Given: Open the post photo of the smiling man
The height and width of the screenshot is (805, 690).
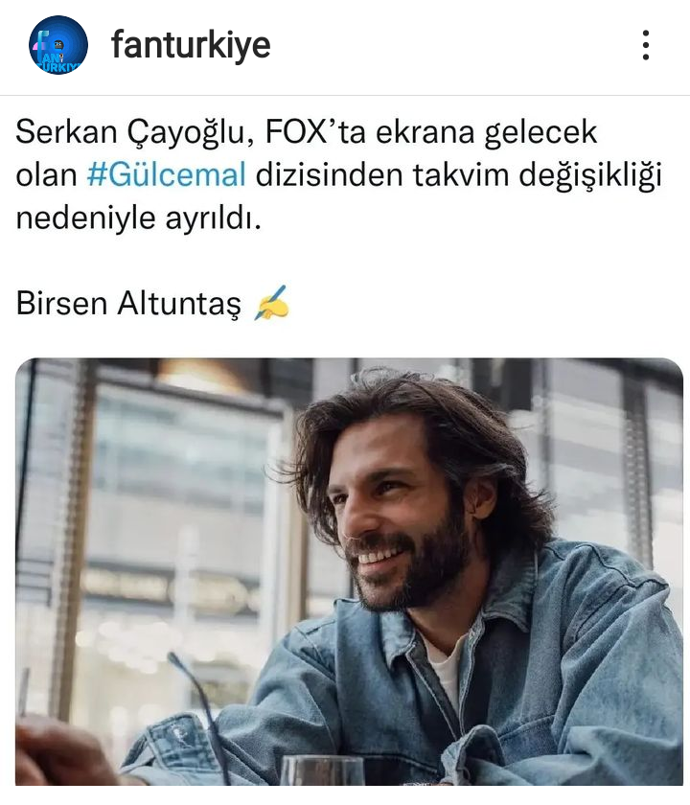Looking at the screenshot, I should coord(349,571).
